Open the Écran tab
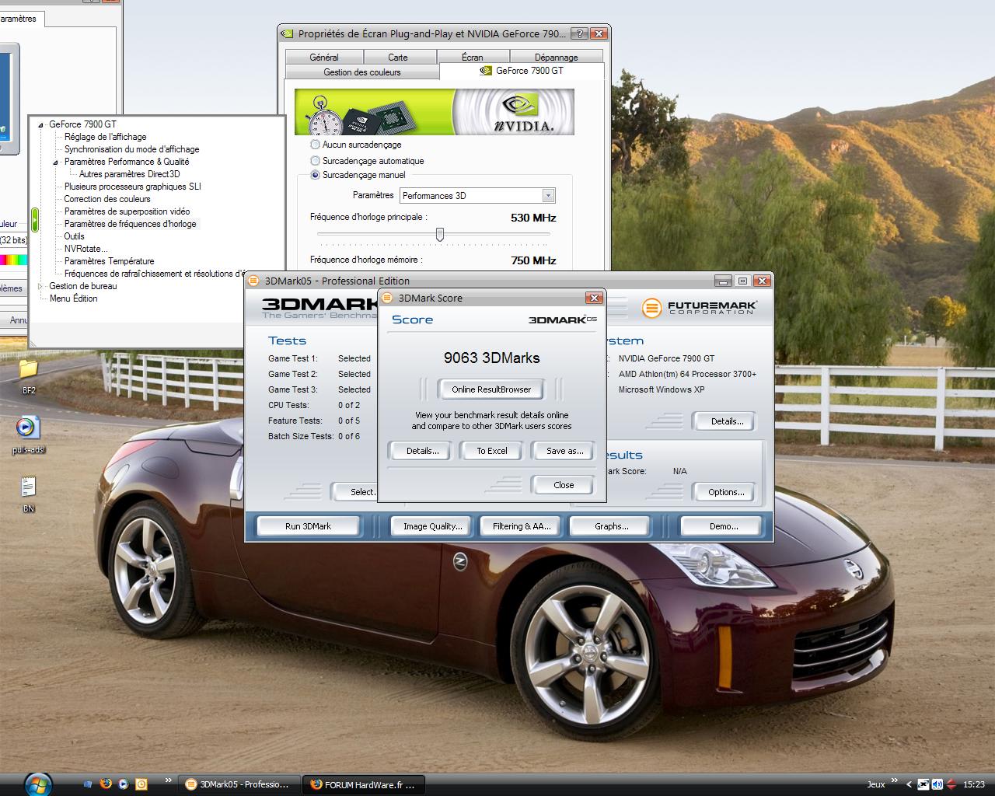This screenshot has height=796, width=995. click(472, 57)
